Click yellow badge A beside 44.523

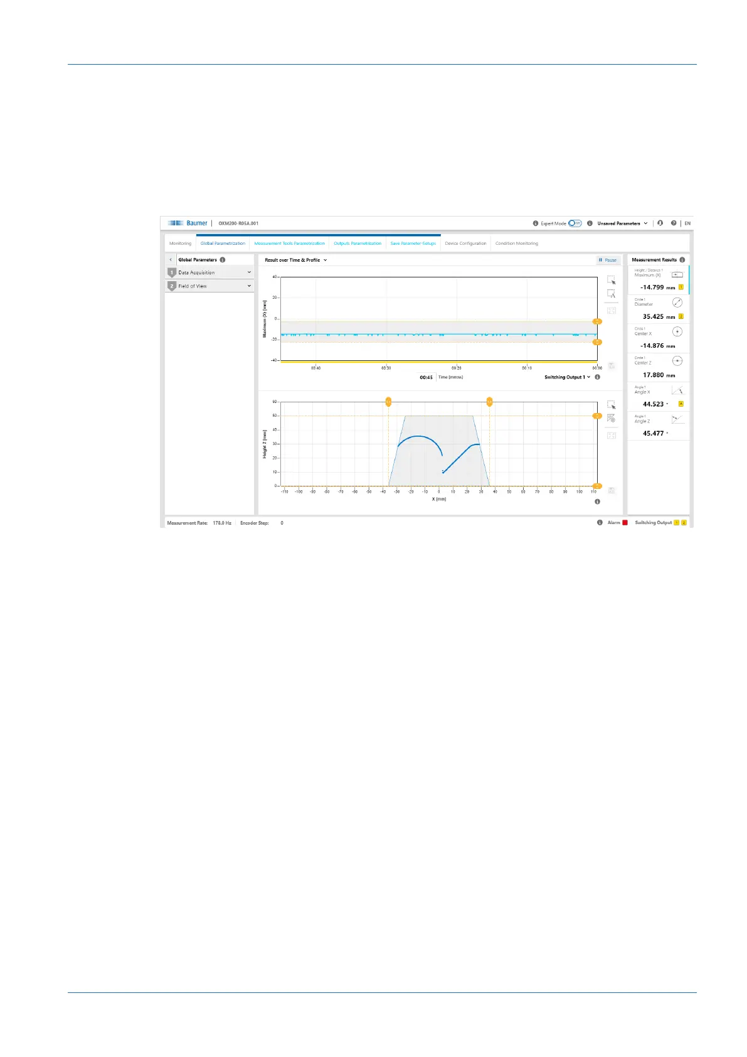point(681,404)
